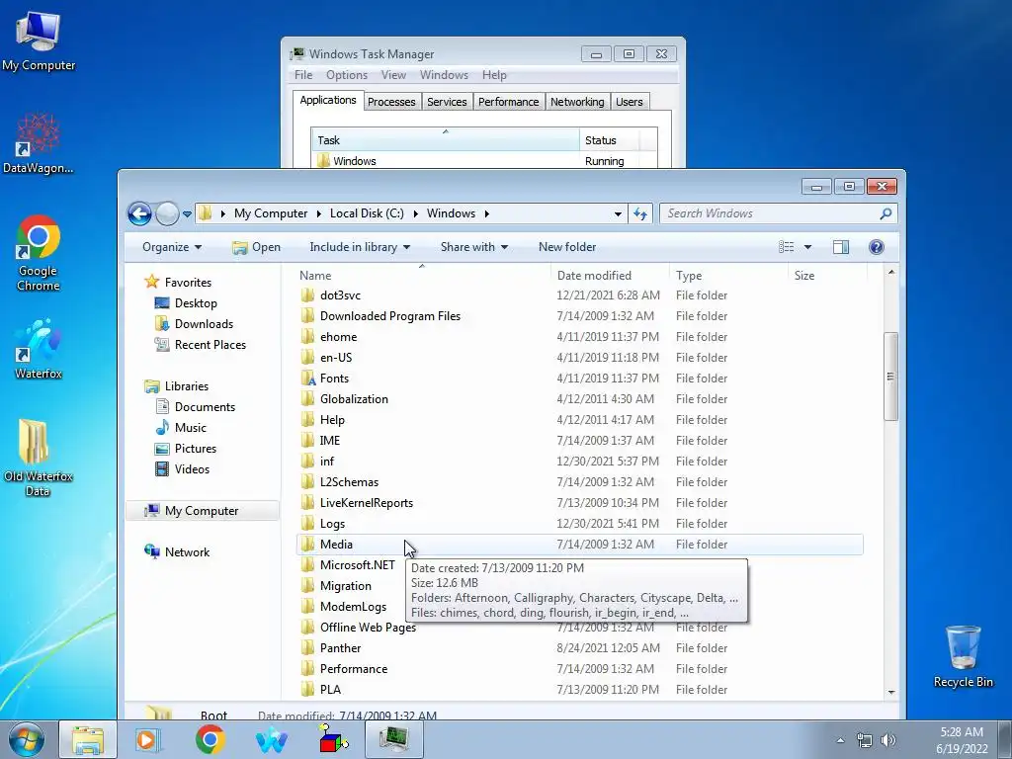Viewport: 1012px width, 759px height.
Task: Select Network in the navigation pane
Action: coord(187,552)
